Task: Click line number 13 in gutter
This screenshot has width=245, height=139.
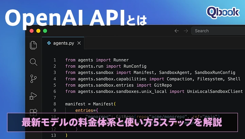Action: click(53, 135)
